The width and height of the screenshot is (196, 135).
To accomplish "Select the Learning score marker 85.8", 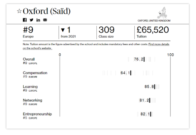I will tap(155, 87).
